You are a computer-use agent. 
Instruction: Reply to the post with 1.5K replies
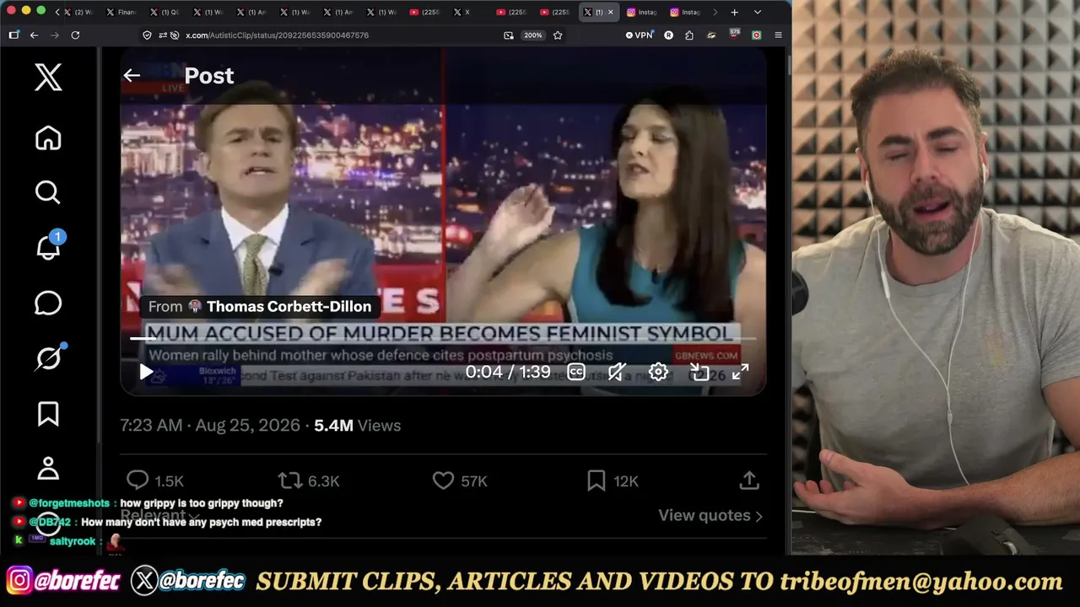[x=154, y=481]
